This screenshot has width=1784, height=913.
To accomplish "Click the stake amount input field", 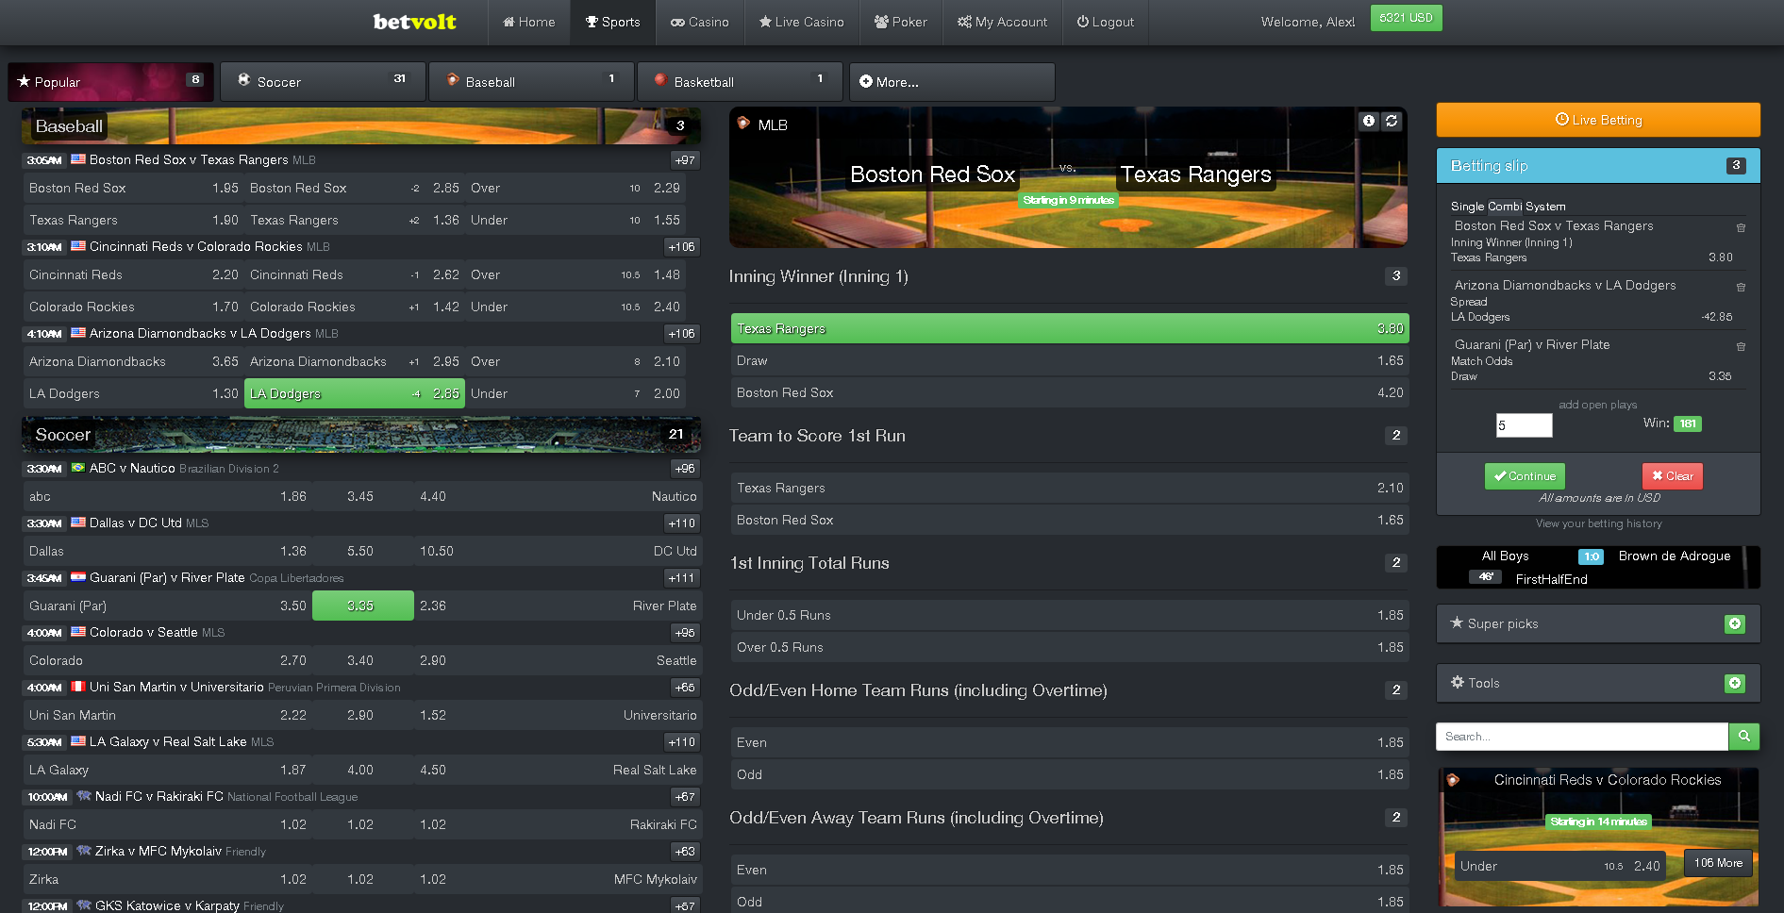I will coord(1524,425).
